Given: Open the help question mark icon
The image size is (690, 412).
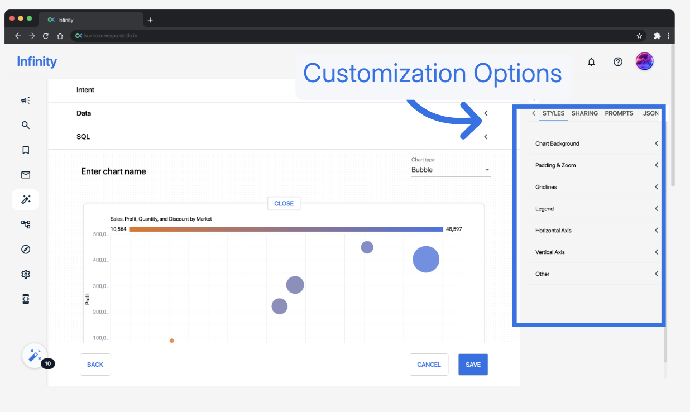Looking at the screenshot, I should pos(618,62).
